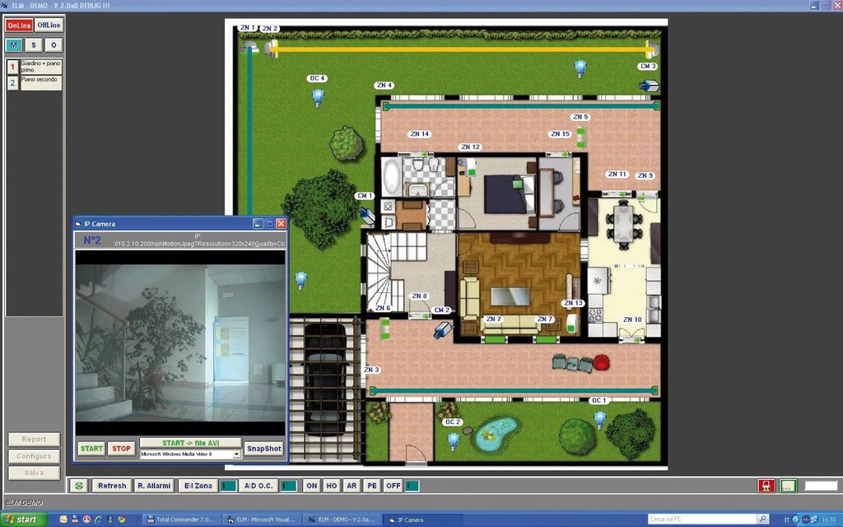Expand the E\I Zona selector

pos(198,485)
